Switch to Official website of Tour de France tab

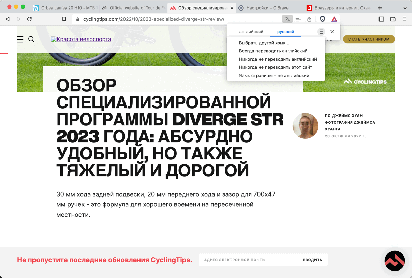133,8
